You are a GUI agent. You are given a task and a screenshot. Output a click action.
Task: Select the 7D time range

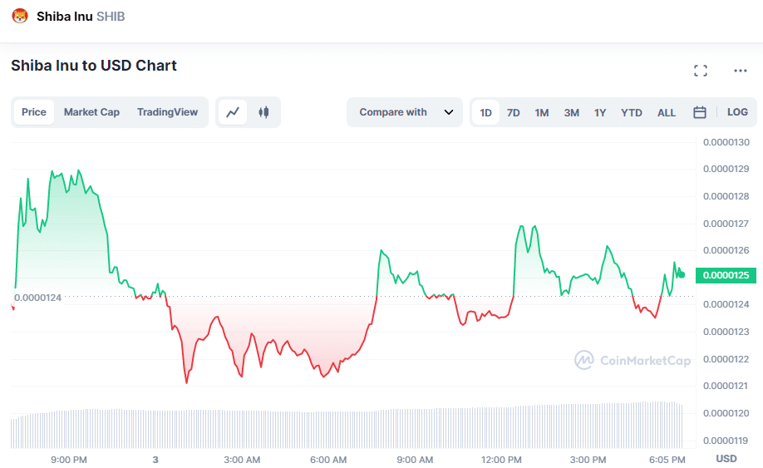513,113
